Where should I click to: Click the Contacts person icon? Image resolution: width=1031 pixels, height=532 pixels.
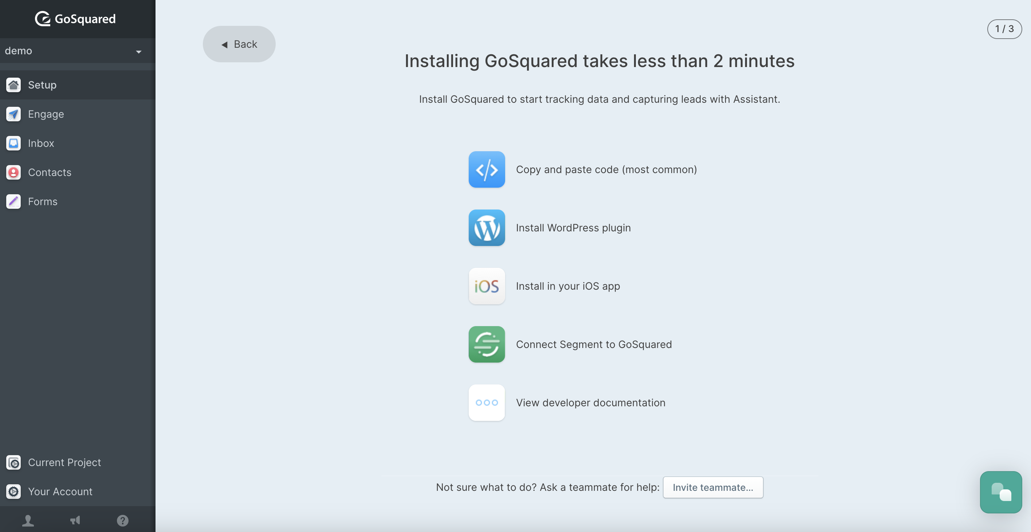click(13, 172)
